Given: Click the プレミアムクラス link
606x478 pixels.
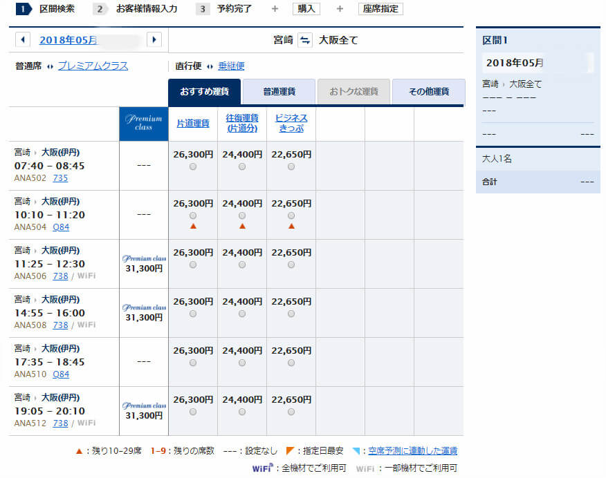Looking at the screenshot, I should [93, 66].
